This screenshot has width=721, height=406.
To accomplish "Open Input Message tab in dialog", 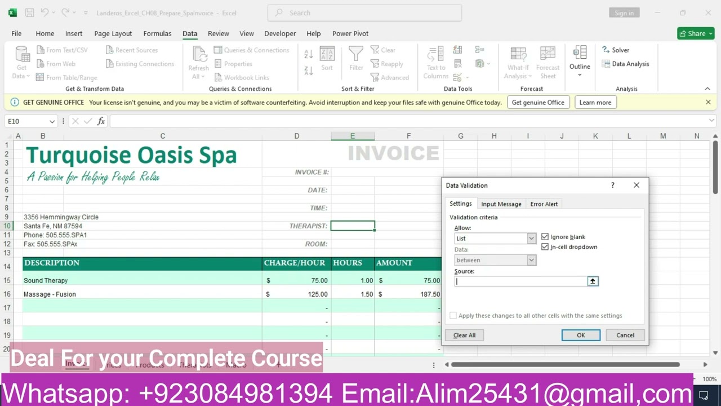I will point(501,204).
